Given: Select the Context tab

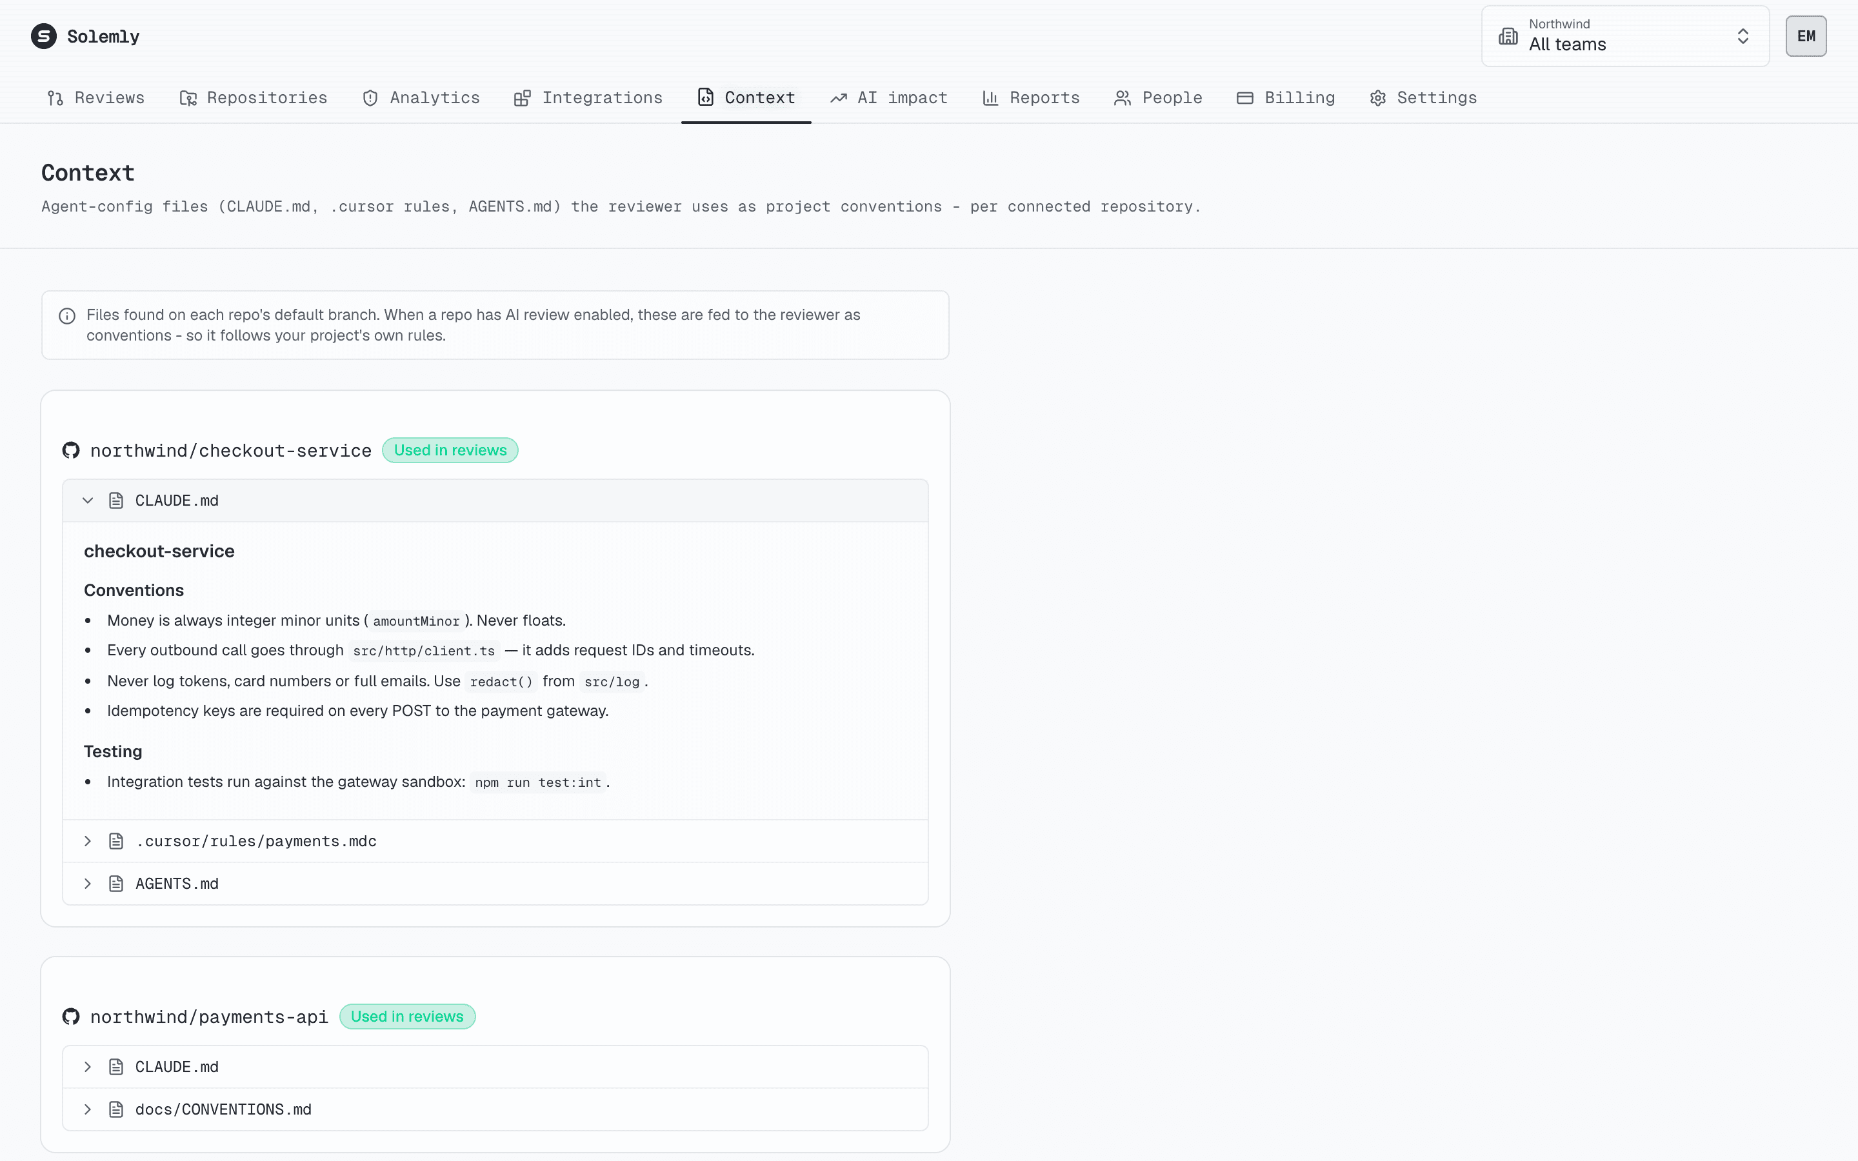Looking at the screenshot, I should 746,97.
